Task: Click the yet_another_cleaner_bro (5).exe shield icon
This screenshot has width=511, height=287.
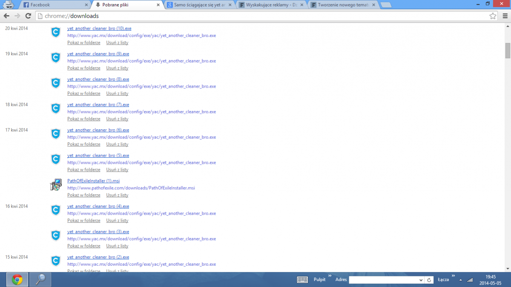Action: tap(56, 159)
